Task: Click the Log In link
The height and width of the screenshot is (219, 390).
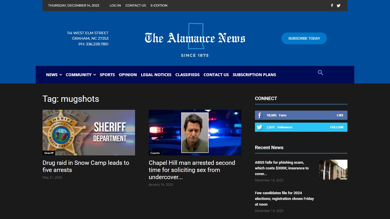Action: 115,5
